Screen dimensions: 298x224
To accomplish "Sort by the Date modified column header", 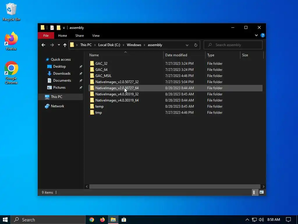I will point(184,55).
